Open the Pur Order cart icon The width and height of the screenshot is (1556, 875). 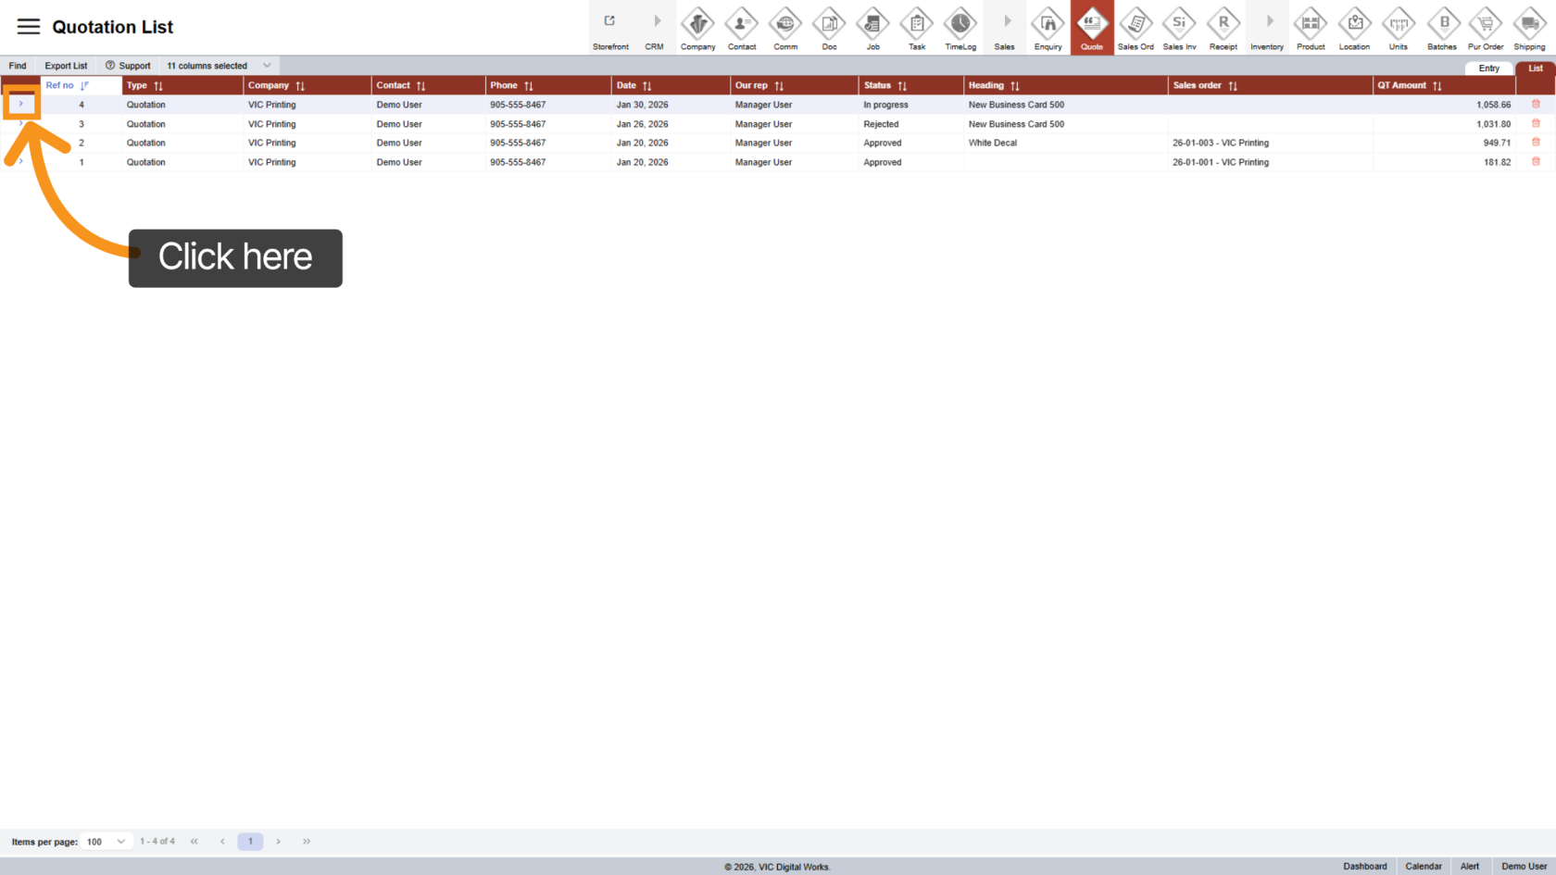coord(1486,27)
